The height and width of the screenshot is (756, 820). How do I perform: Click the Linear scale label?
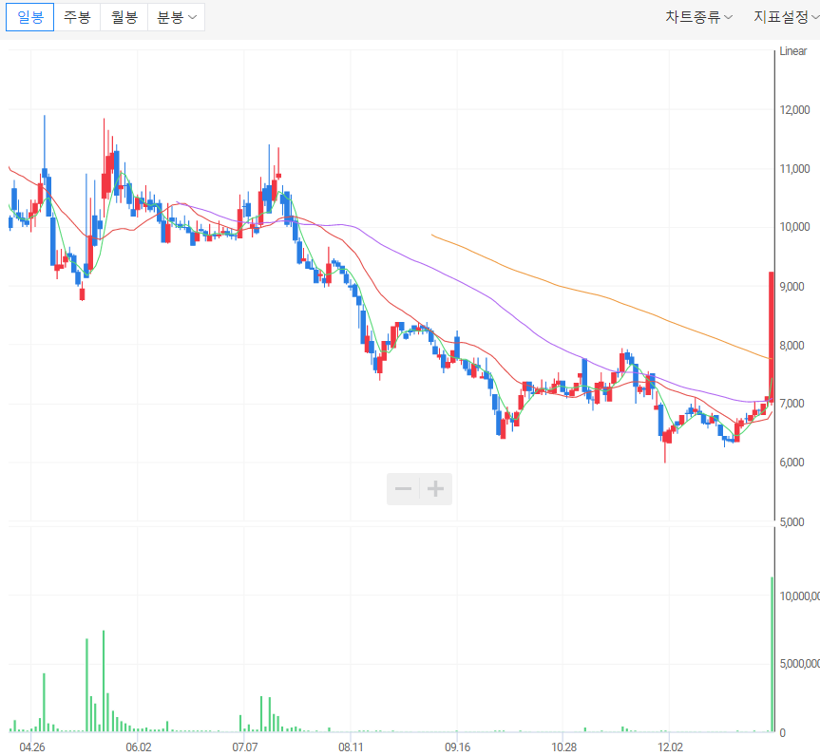(x=792, y=51)
